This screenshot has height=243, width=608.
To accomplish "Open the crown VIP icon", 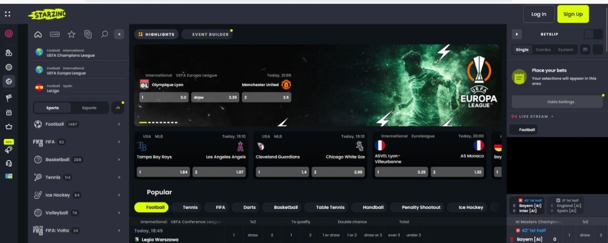I will point(9,127).
